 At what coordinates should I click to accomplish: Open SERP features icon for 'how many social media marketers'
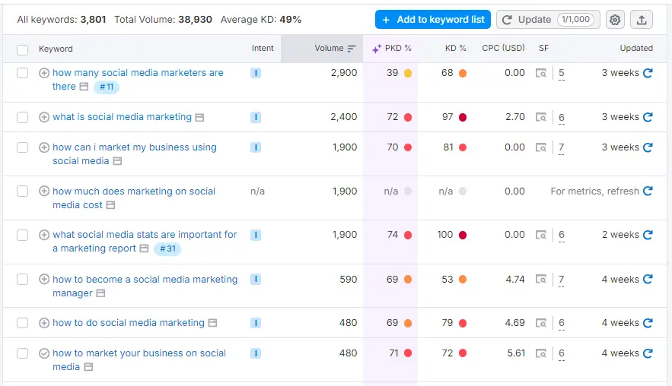point(541,74)
